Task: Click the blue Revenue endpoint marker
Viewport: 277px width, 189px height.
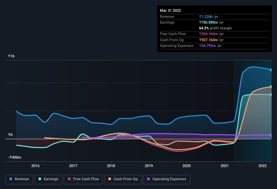Action: tap(271, 70)
